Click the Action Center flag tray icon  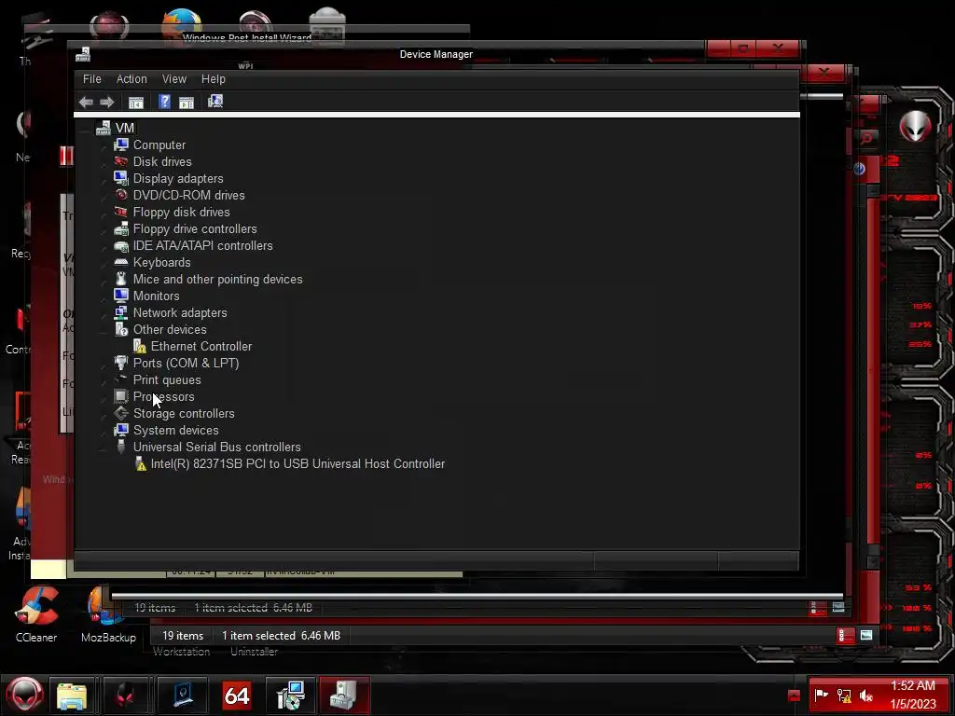(x=821, y=695)
